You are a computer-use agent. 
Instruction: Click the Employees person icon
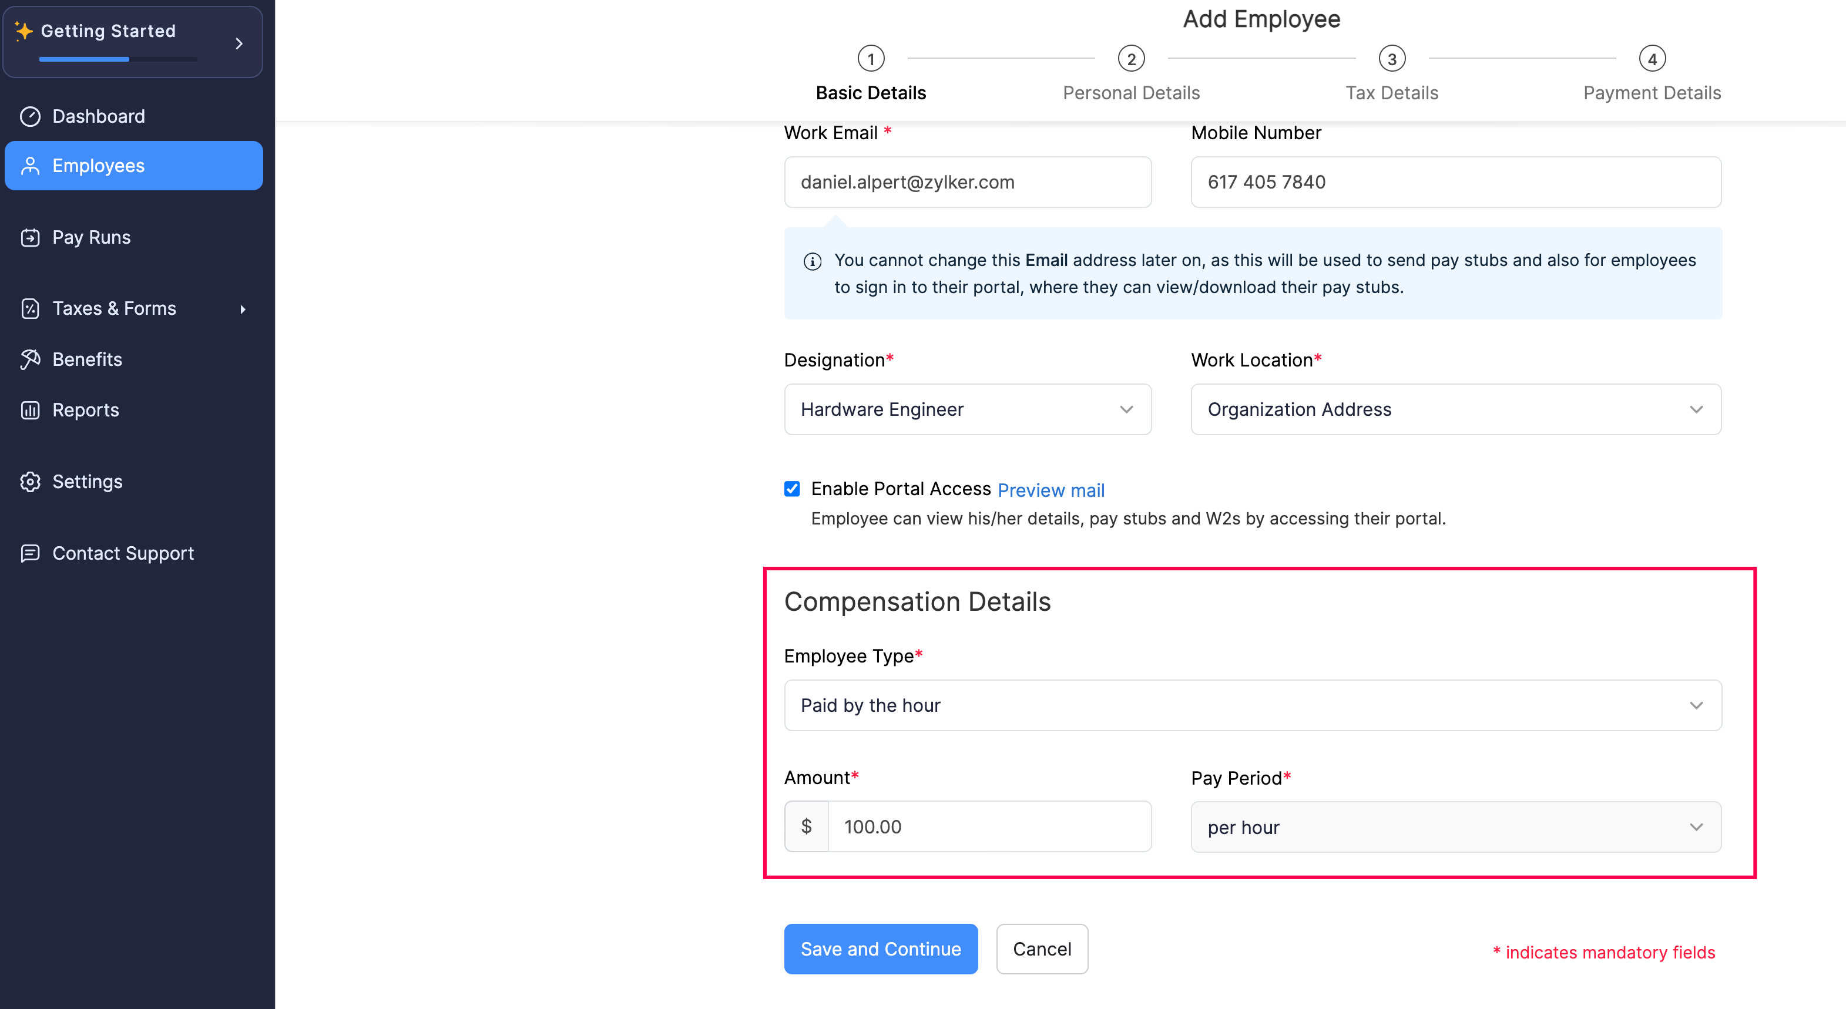pyautogui.click(x=30, y=166)
